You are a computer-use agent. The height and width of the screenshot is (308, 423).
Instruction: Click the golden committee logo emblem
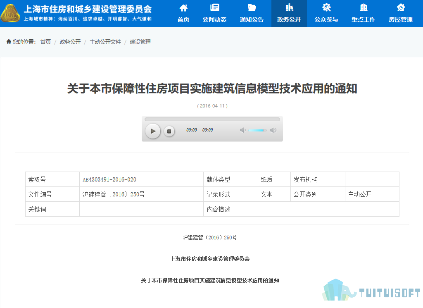coord(10,13)
